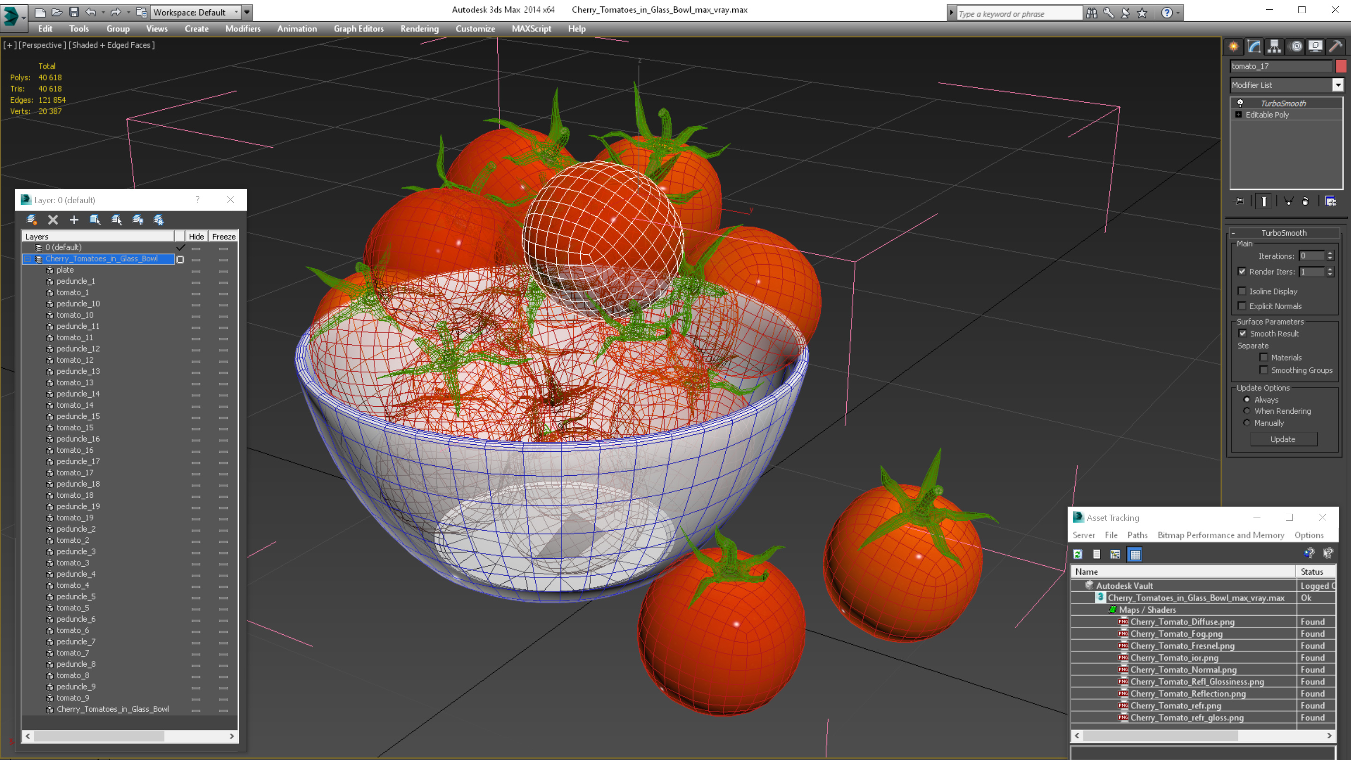Toggle TurboSmooth modifier lightbulb

1240,103
